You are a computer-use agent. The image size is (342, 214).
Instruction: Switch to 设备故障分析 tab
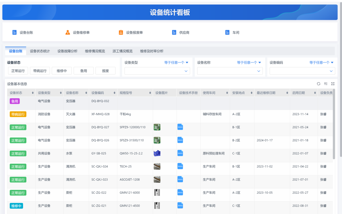[67, 51]
